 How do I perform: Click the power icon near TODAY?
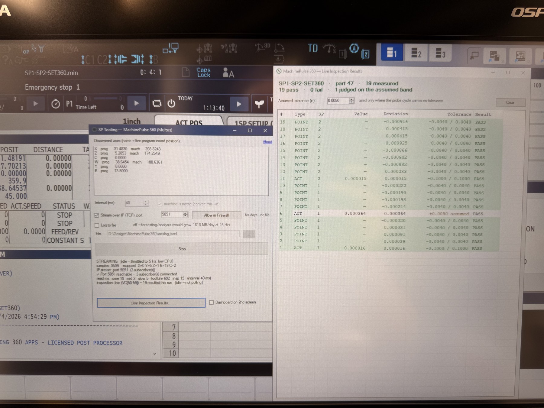pos(171,104)
